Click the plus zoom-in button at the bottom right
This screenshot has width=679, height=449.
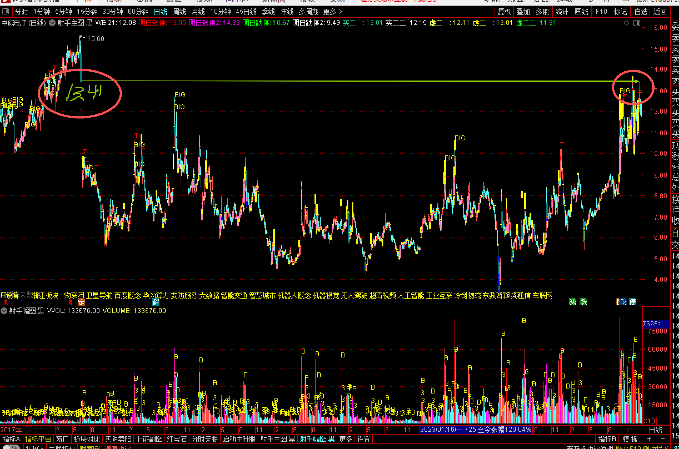tap(649, 439)
